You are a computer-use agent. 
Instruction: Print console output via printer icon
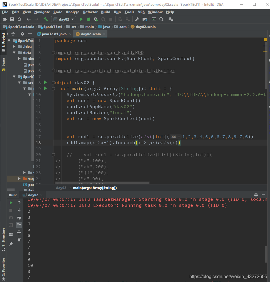pos(19,232)
